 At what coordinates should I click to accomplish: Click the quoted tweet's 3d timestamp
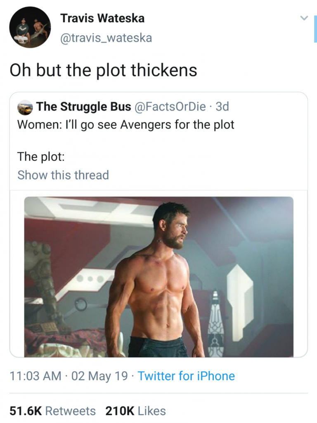(222, 107)
